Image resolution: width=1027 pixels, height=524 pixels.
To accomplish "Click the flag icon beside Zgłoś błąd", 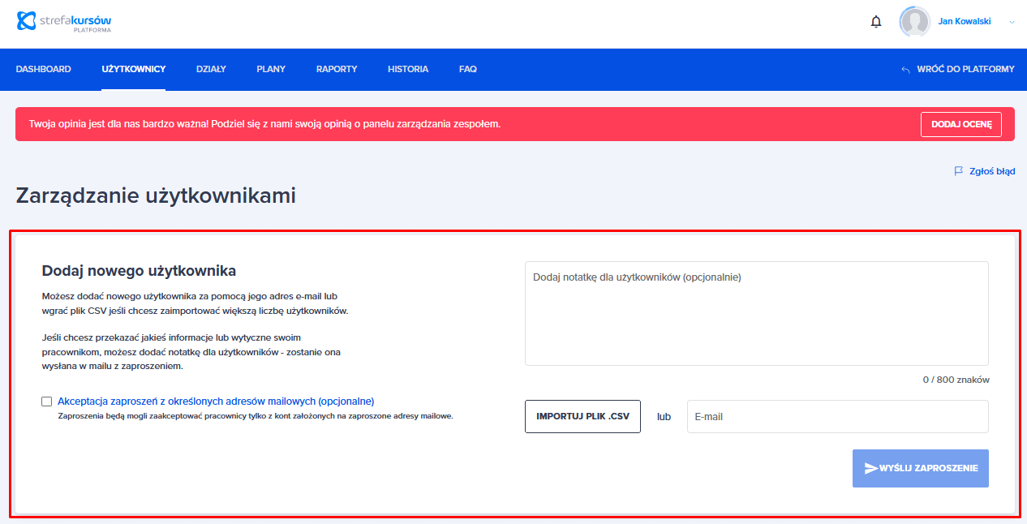I will [958, 171].
